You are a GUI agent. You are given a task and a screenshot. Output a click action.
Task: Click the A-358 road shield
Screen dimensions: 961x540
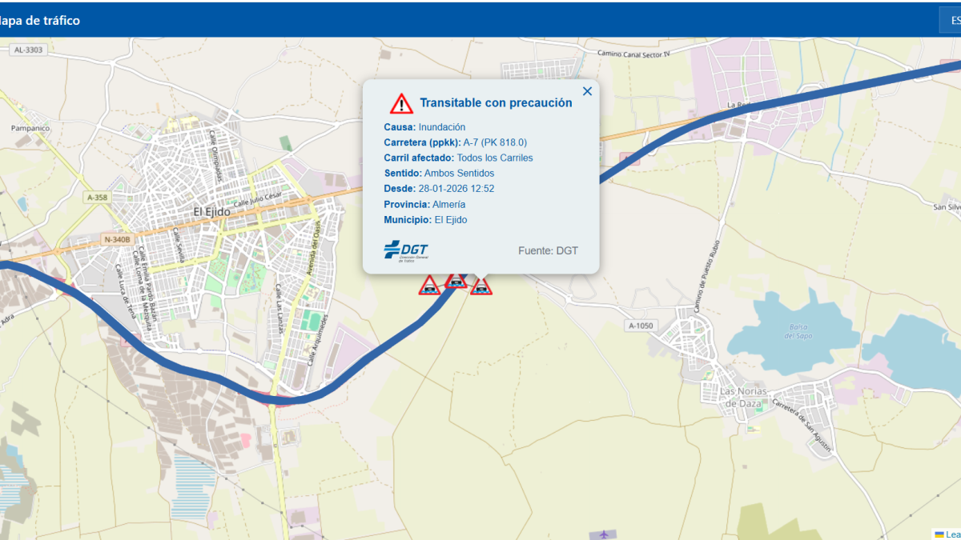tap(96, 197)
